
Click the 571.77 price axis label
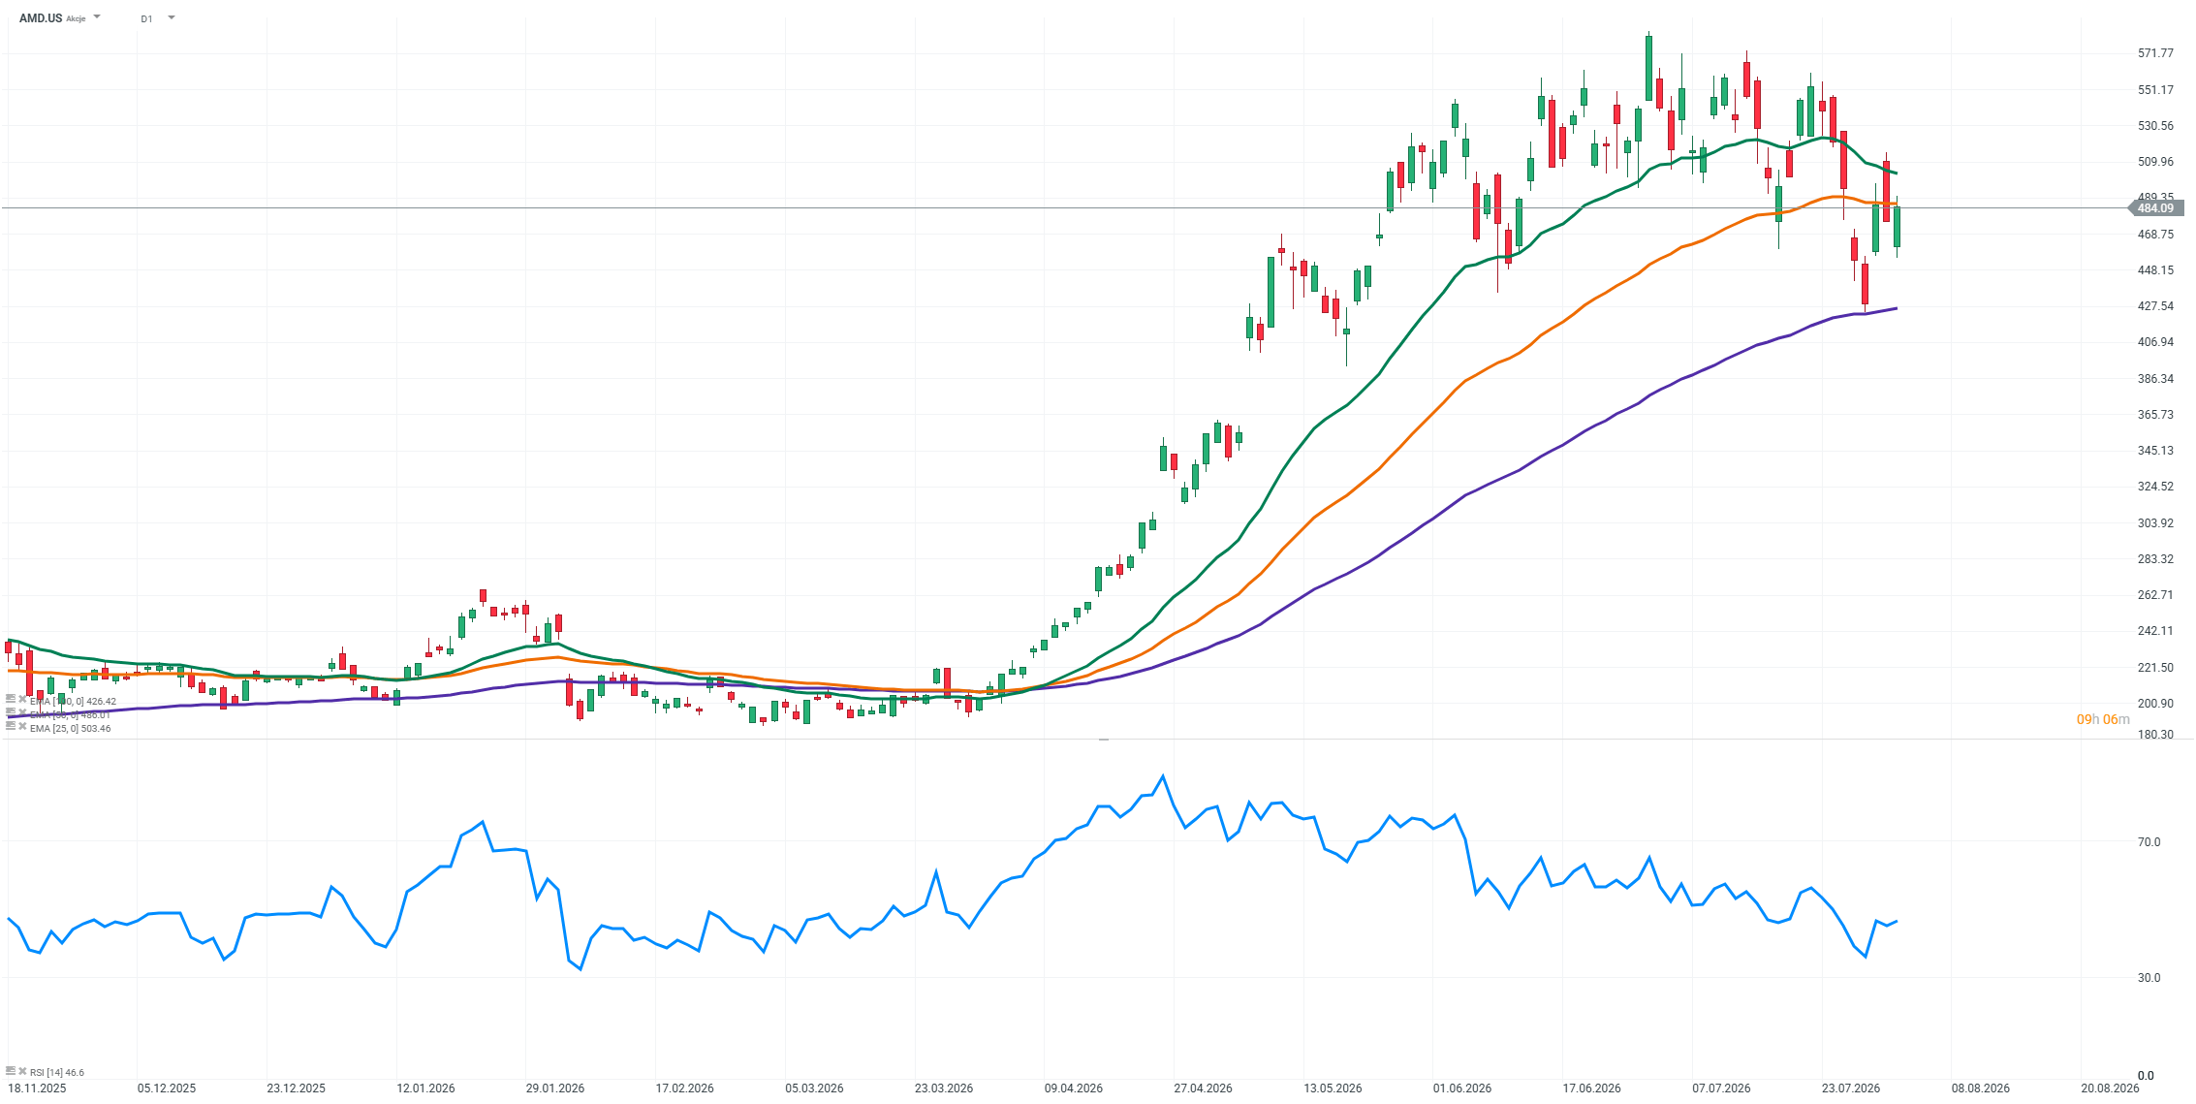(2155, 53)
